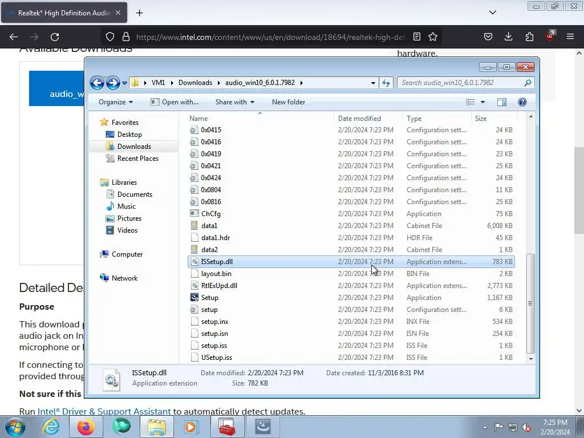This screenshot has width=584, height=438.
Task: Change the view layout icon
Action: tap(471, 102)
